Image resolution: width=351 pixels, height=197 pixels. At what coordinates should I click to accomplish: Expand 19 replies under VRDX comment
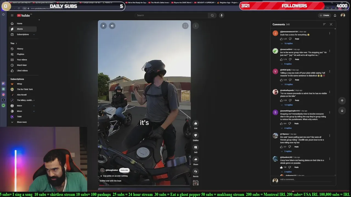287,85
